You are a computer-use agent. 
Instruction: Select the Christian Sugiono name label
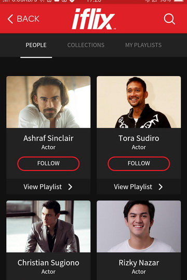tap(48, 263)
